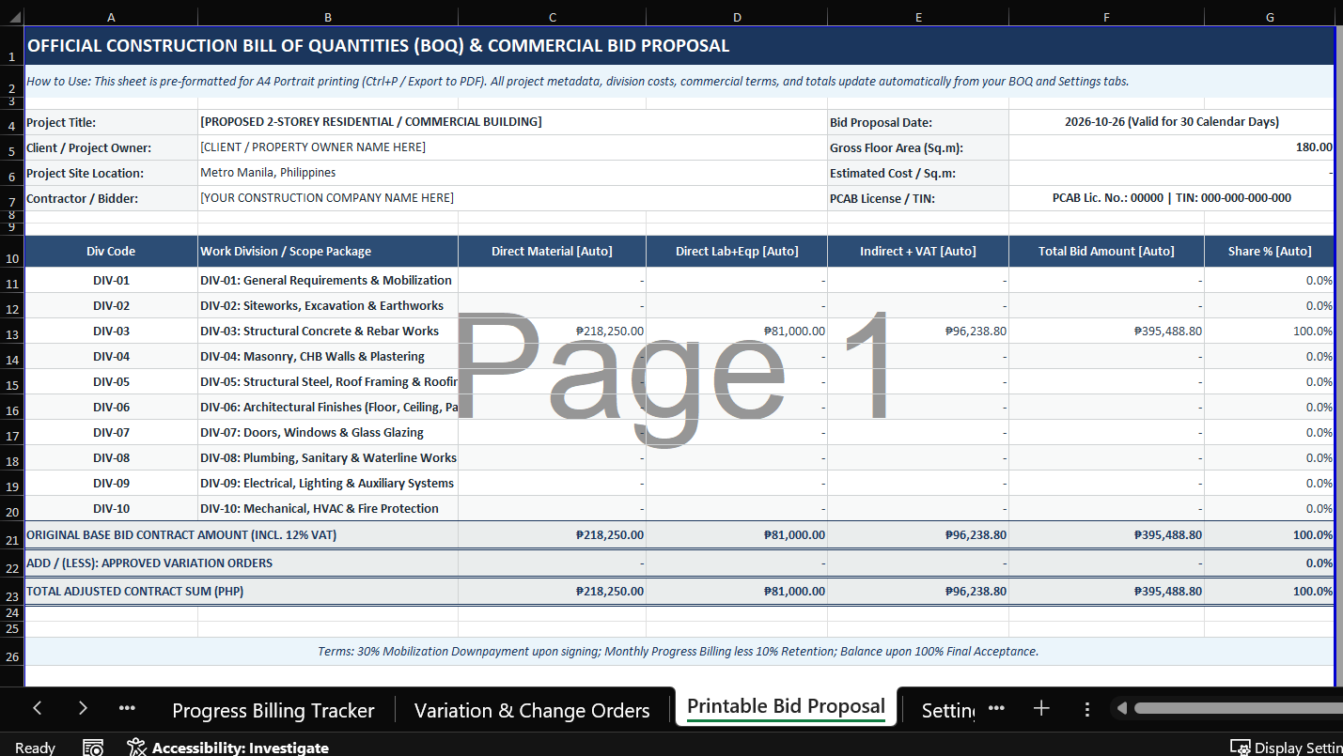The width and height of the screenshot is (1343, 756).
Task: Select column A header
Action: coord(112,17)
